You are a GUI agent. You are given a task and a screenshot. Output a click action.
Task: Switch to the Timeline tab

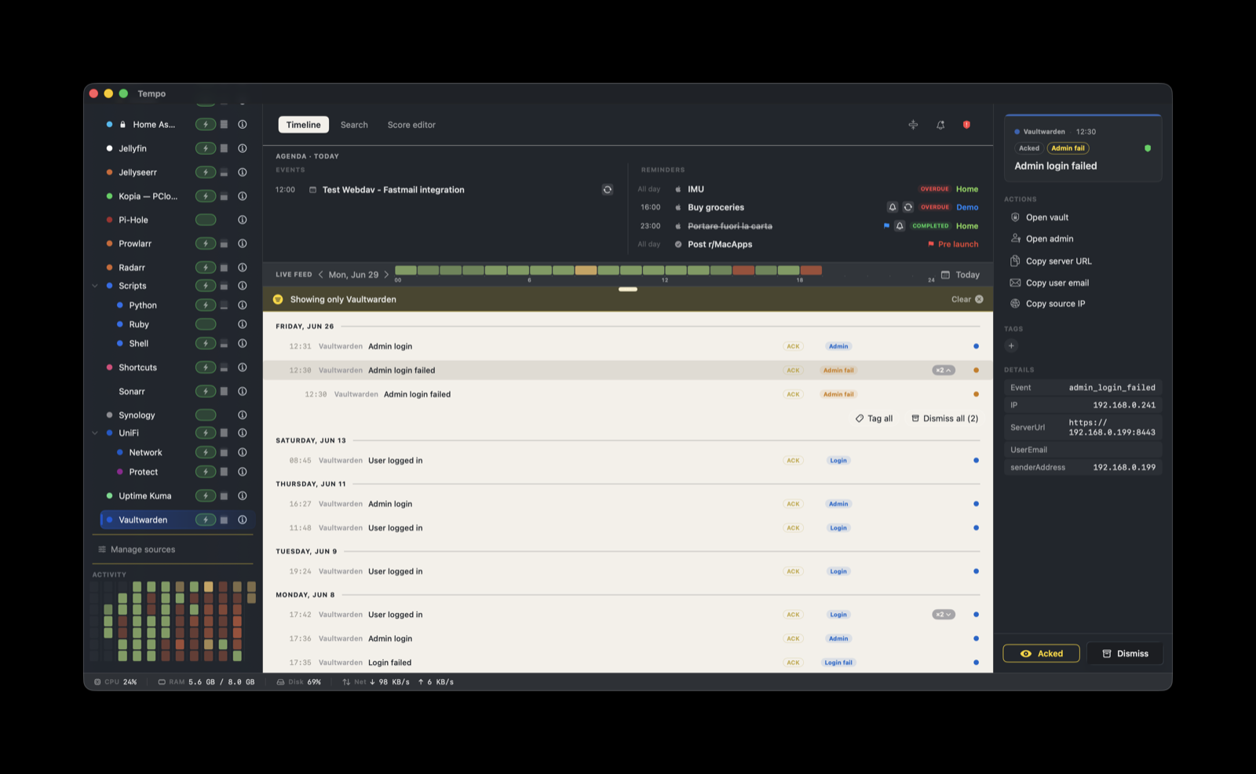[x=304, y=125]
